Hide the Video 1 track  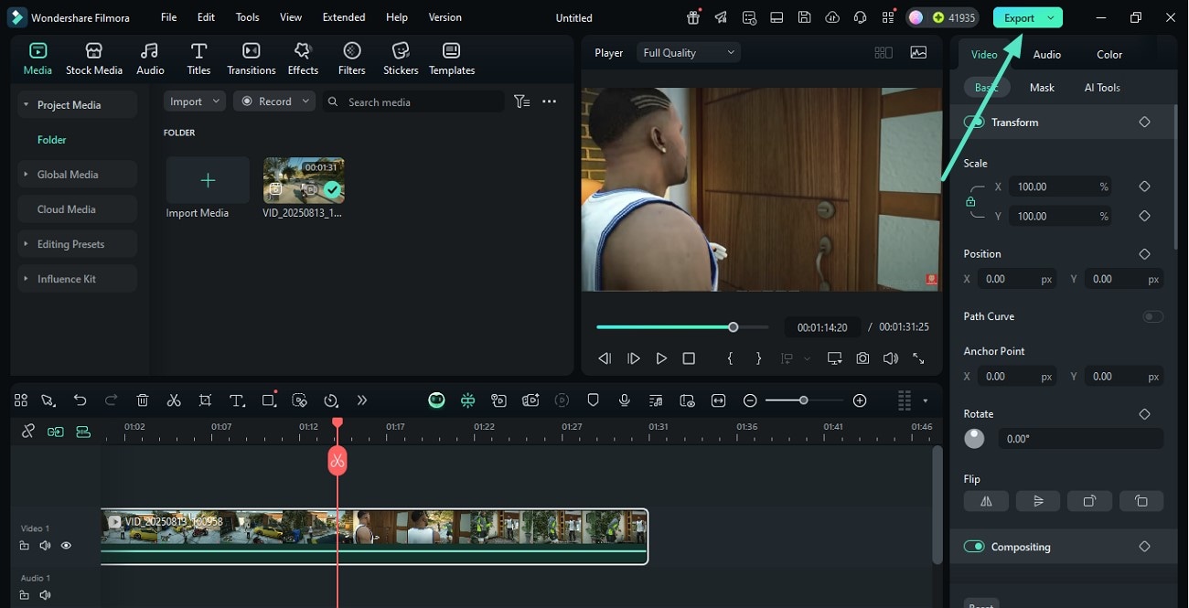(66, 546)
